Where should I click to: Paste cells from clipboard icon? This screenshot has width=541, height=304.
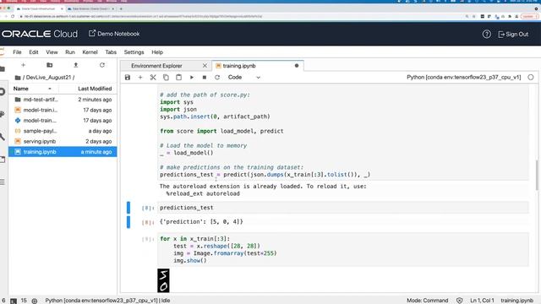point(178,77)
